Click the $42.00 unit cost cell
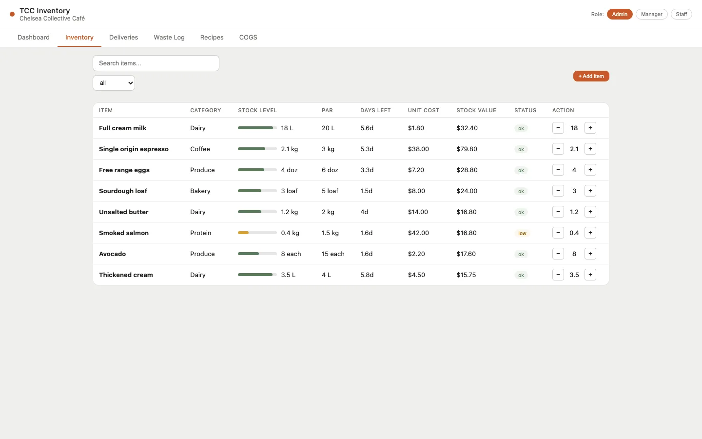Image resolution: width=702 pixels, height=439 pixels. coord(418,233)
